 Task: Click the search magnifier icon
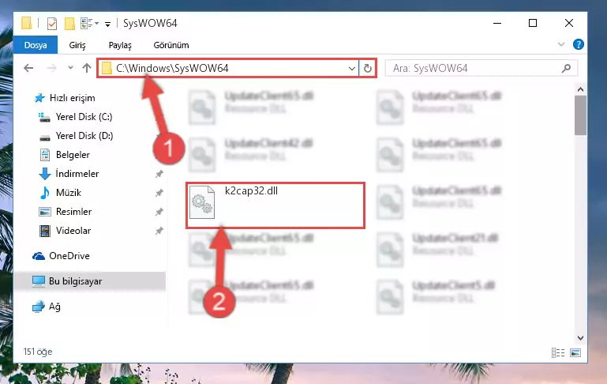pos(567,69)
